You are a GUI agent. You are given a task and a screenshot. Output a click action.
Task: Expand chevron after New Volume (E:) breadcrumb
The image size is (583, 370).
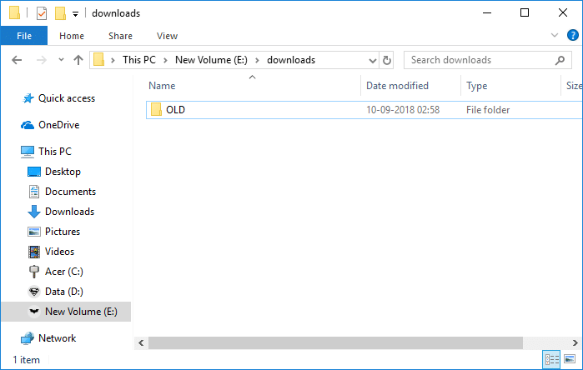click(x=257, y=60)
